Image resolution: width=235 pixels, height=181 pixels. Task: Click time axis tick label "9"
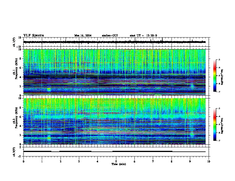tap(190, 161)
